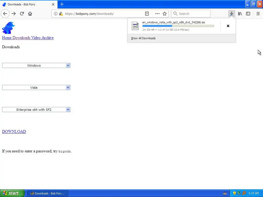Open page actions three-dot menu
The width and height of the screenshot is (263, 197).
tap(157, 14)
